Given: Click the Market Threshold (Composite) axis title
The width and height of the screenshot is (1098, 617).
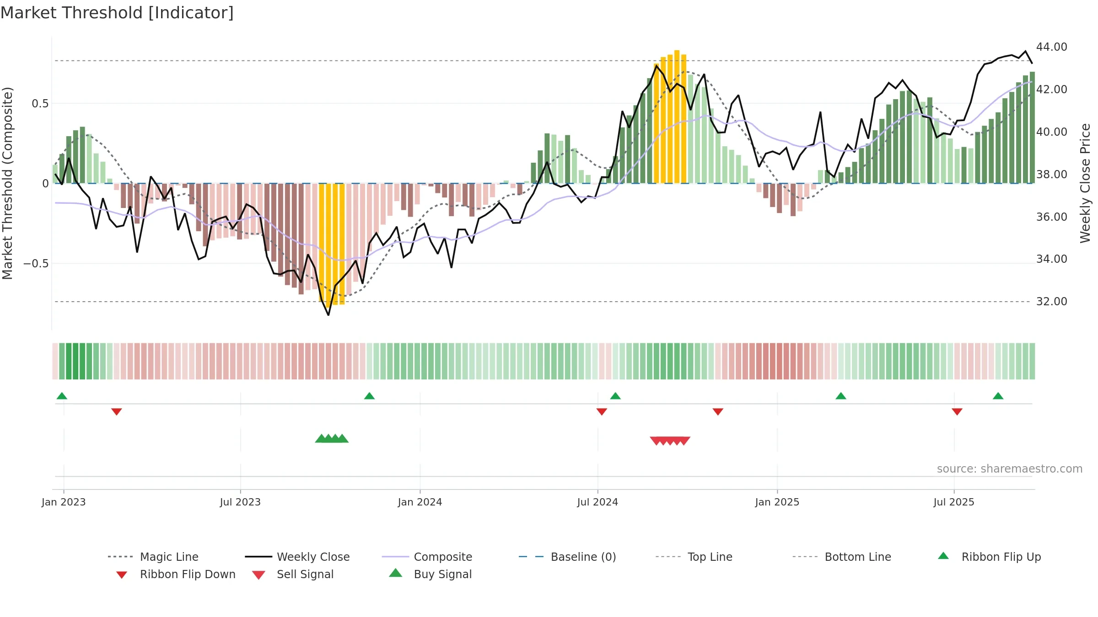Looking at the screenshot, I should [x=7, y=183].
